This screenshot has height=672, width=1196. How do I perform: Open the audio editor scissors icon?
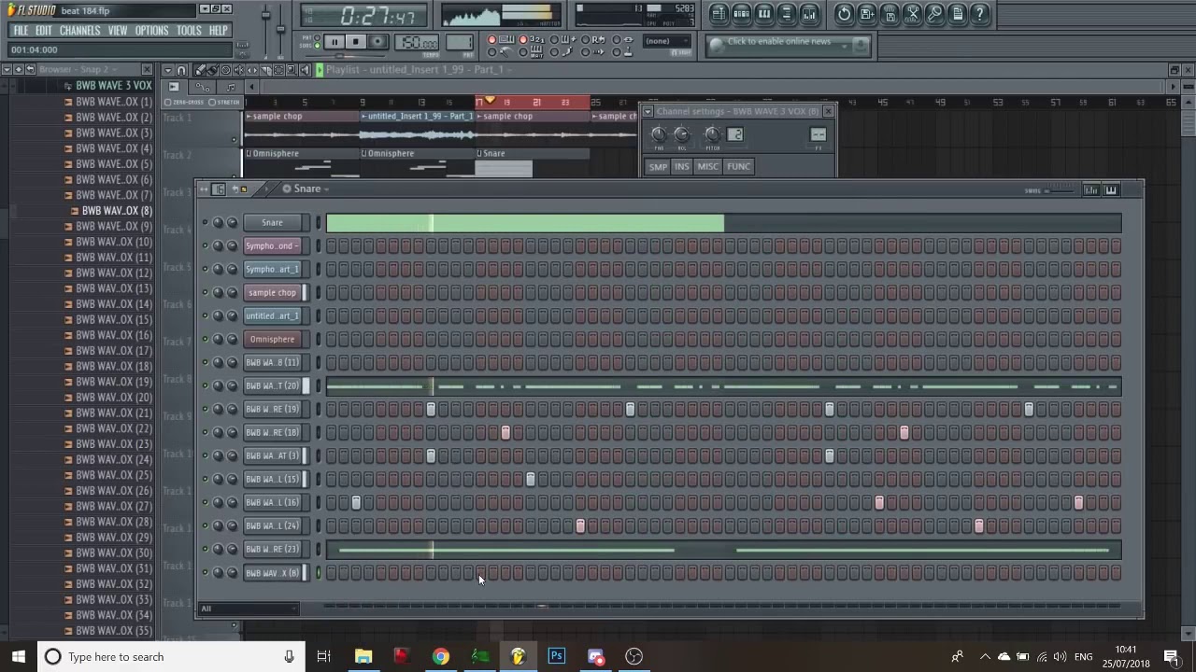pyautogui.click(x=913, y=13)
